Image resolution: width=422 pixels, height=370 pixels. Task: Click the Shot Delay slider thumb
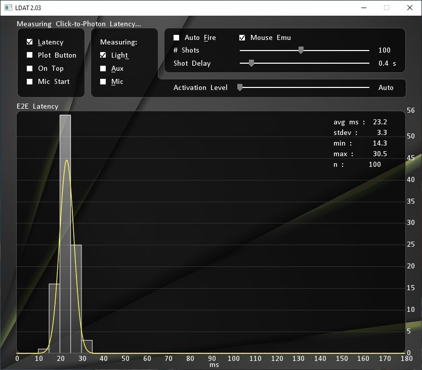tap(251, 63)
